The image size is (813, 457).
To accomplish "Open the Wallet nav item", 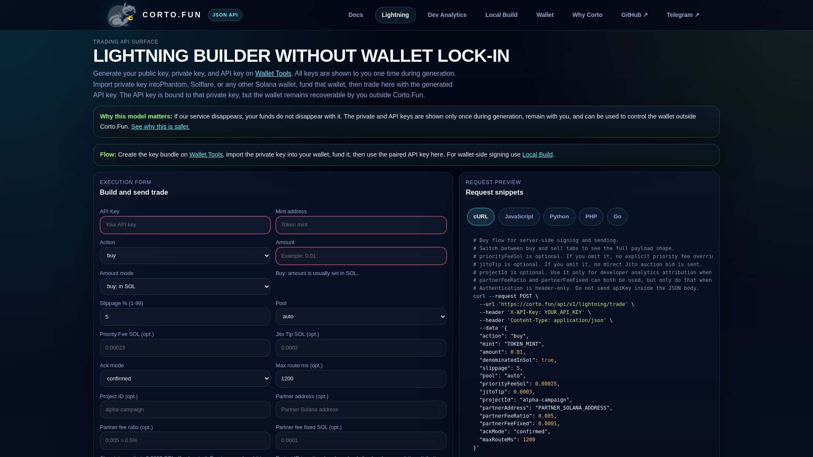I will click(545, 15).
